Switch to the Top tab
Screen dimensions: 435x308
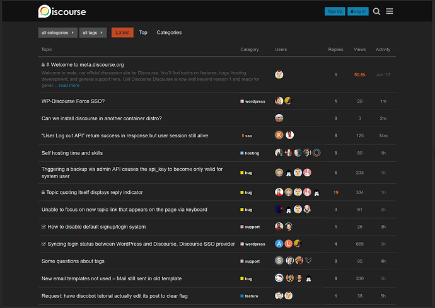(143, 32)
